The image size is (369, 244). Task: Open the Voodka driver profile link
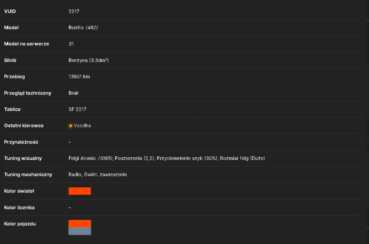(x=82, y=126)
